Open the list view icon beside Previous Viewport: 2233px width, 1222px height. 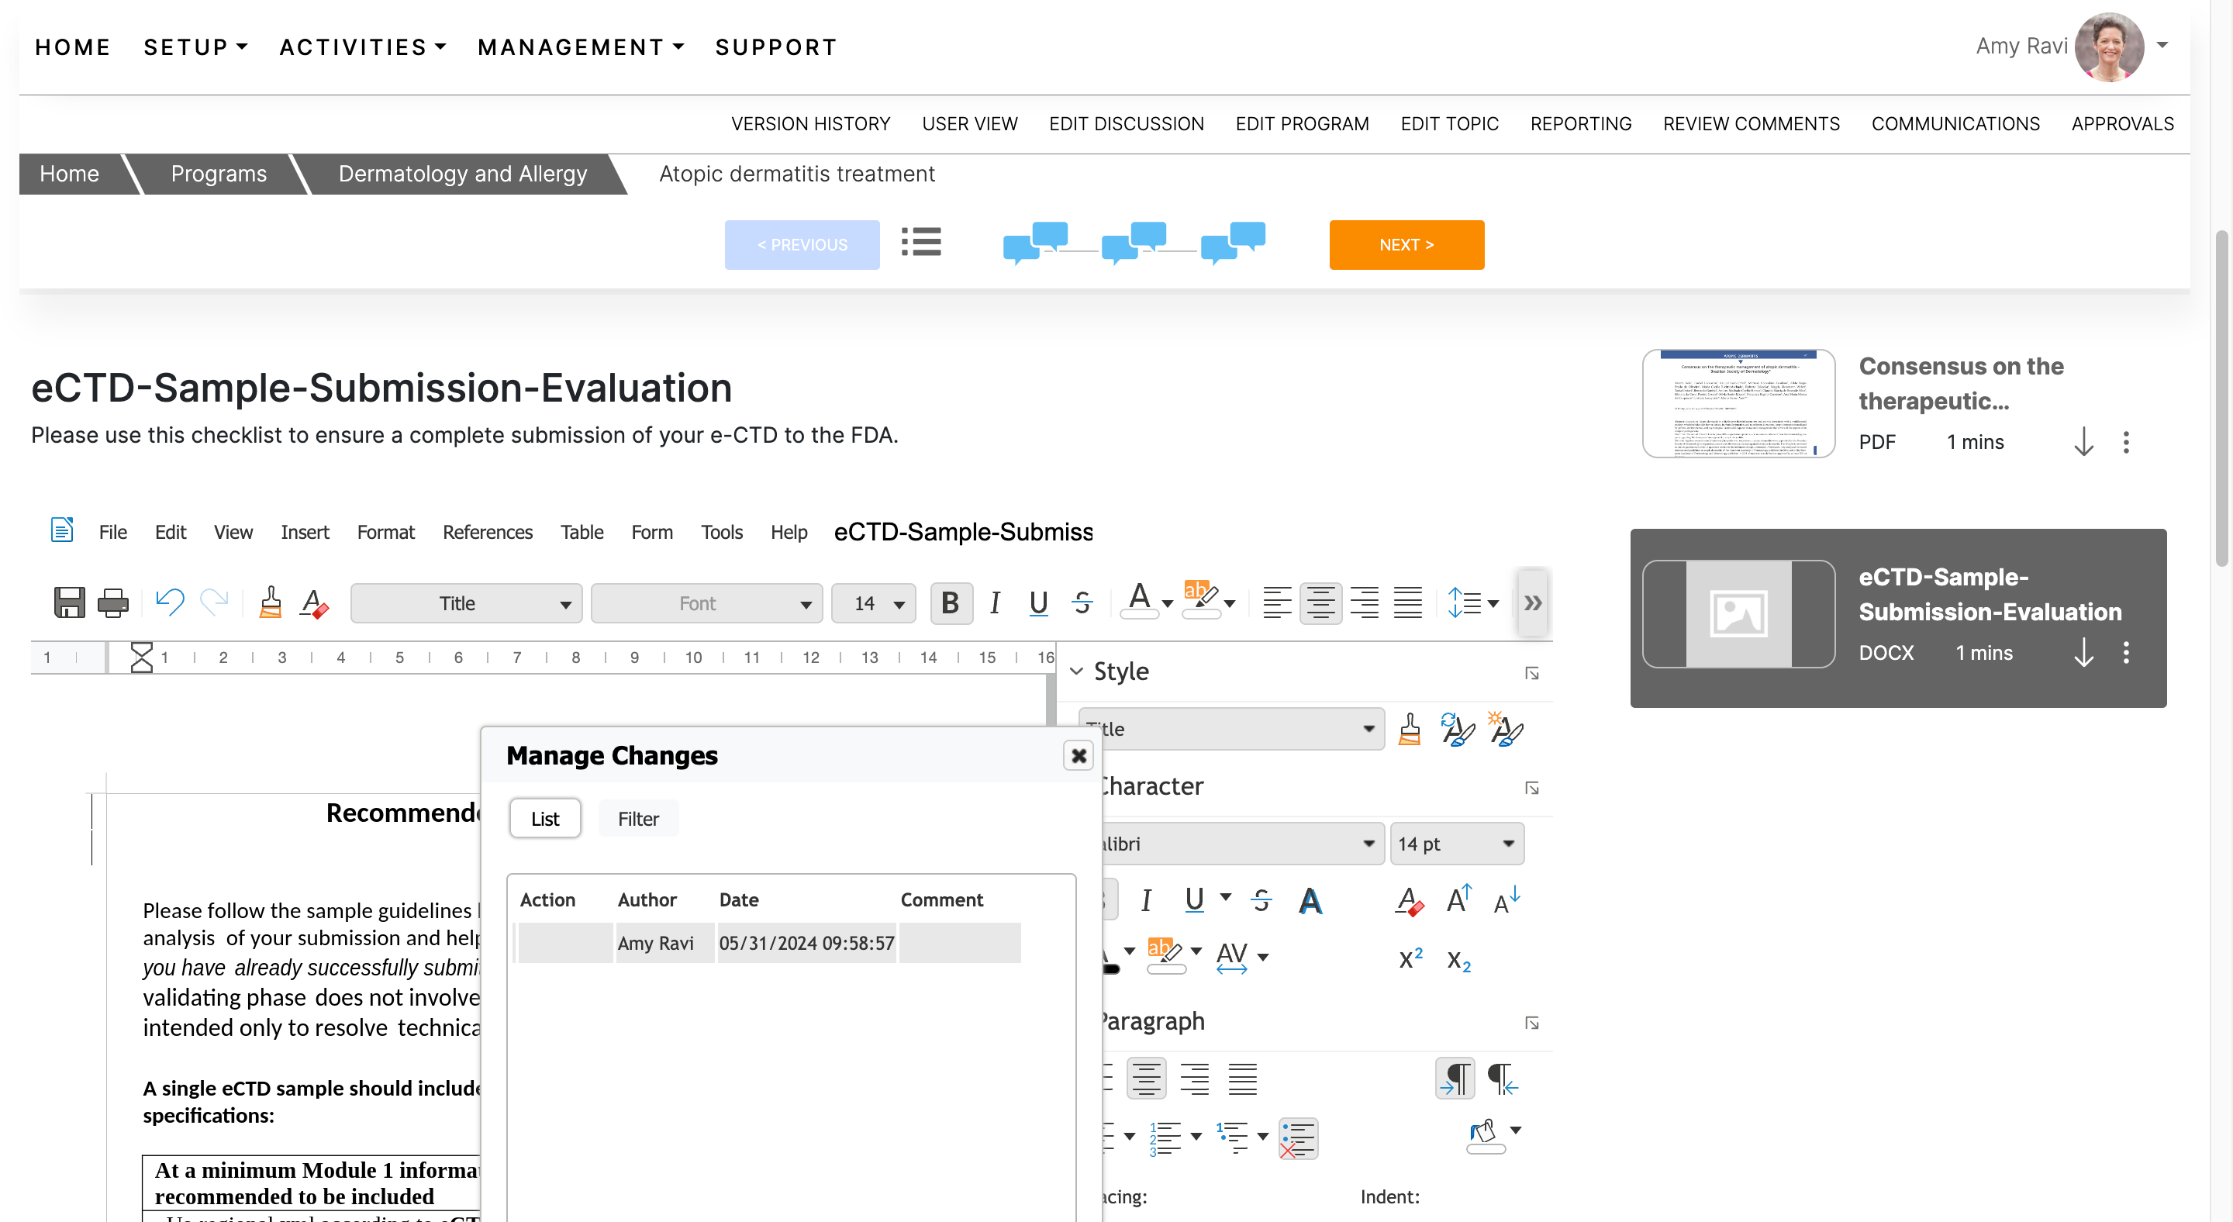point(920,243)
